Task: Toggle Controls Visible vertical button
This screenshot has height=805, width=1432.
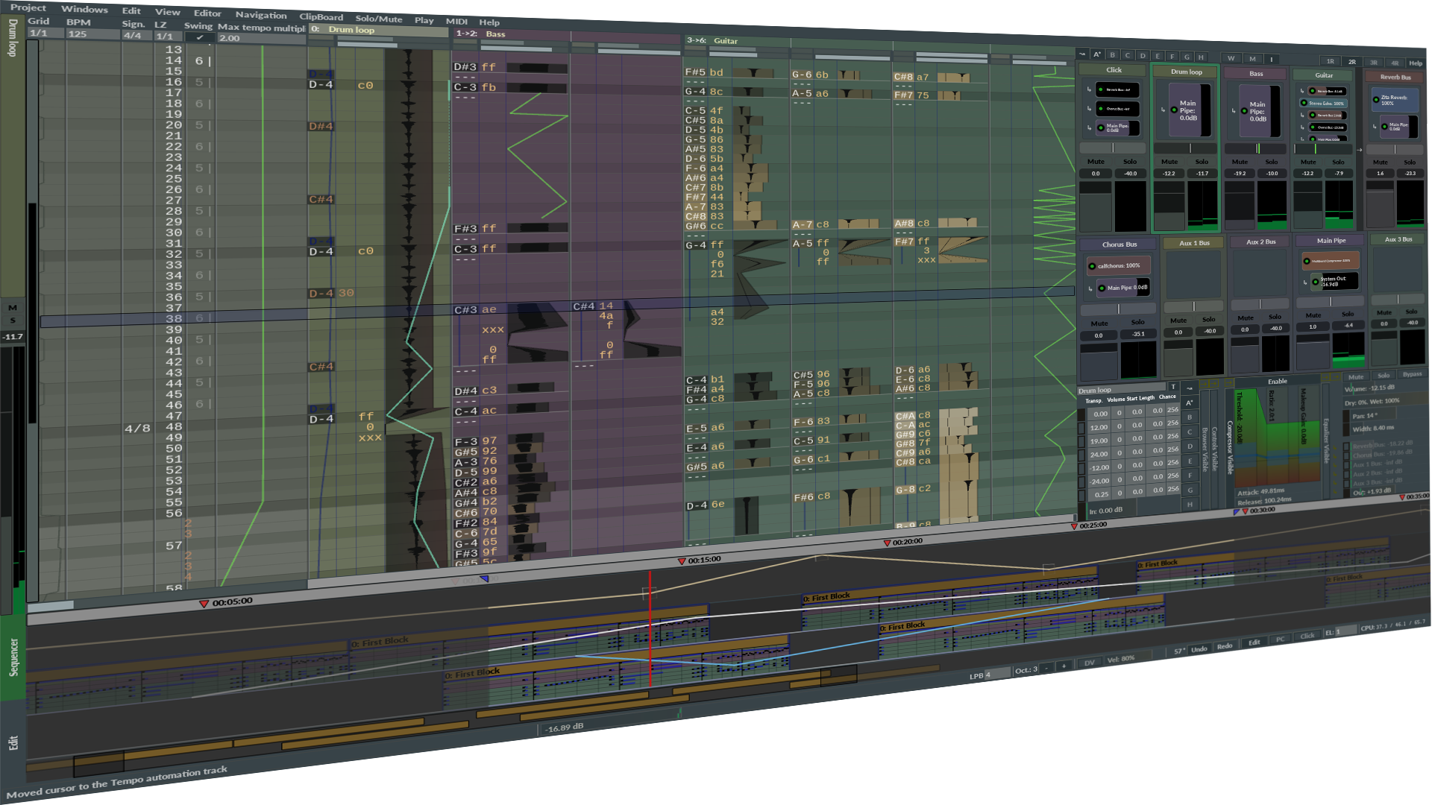Action: pos(1213,449)
